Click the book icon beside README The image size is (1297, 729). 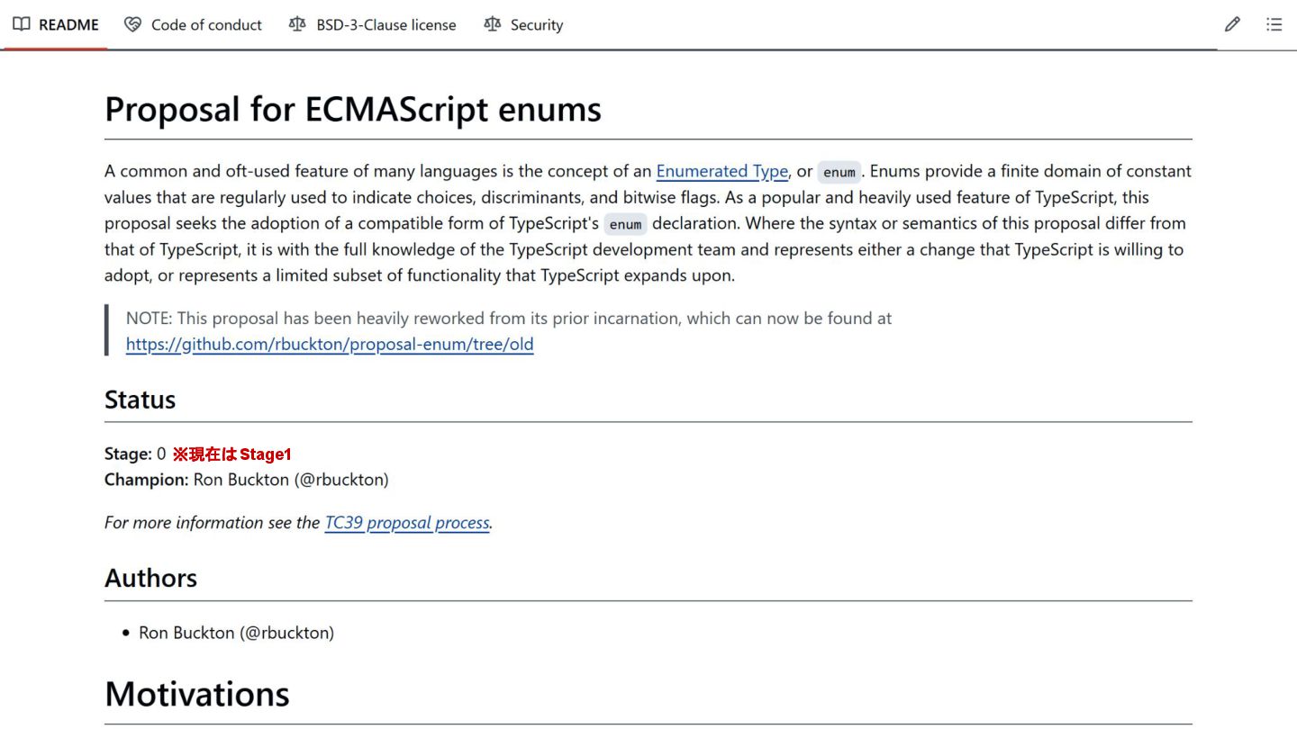[22, 24]
